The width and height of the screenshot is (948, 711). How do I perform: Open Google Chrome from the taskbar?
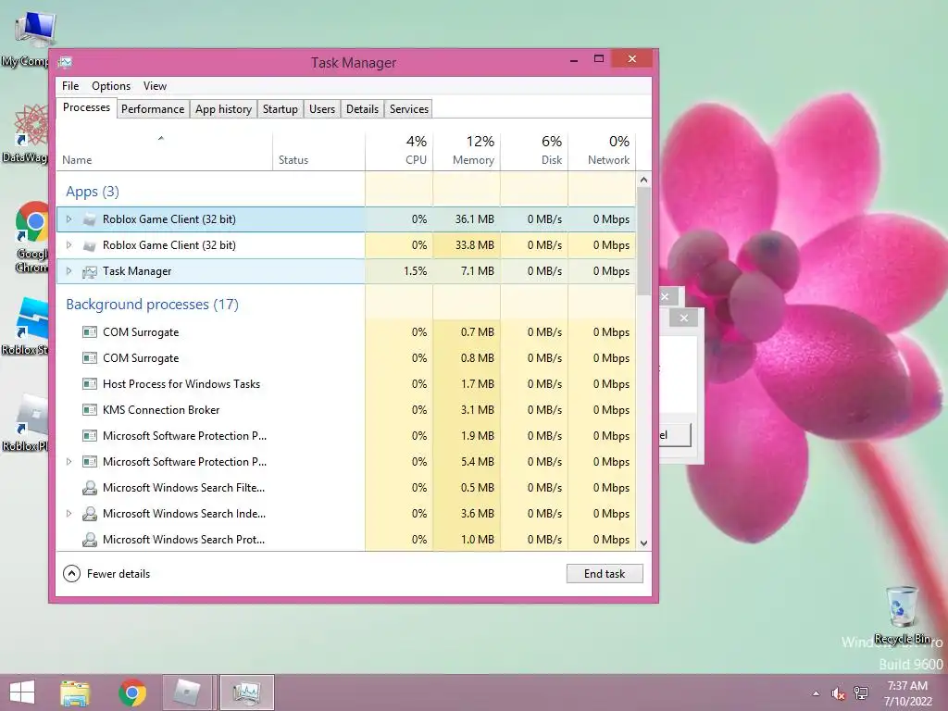coord(131,692)
